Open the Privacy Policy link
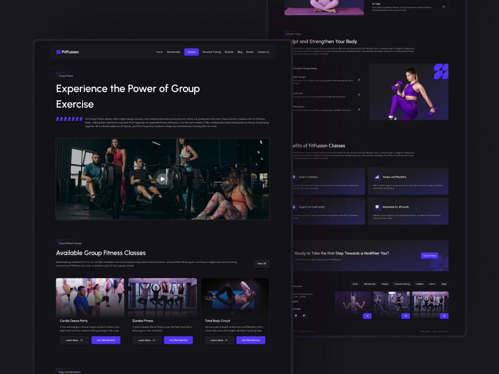This screenshot has height=374, width=499. (x=424, y=331)
